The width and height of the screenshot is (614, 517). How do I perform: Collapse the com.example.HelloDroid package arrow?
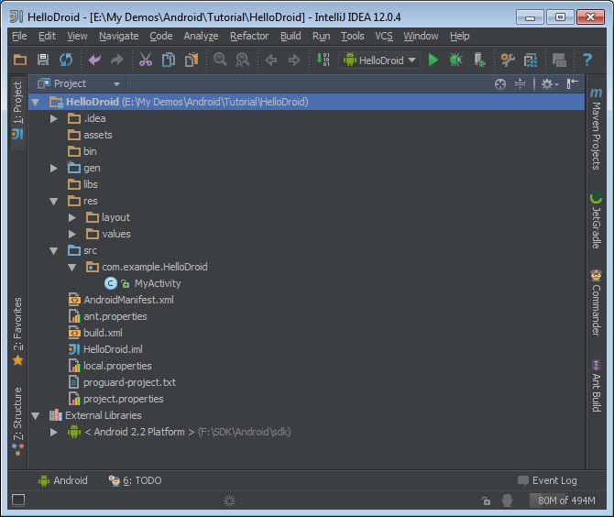coord(72,268)
